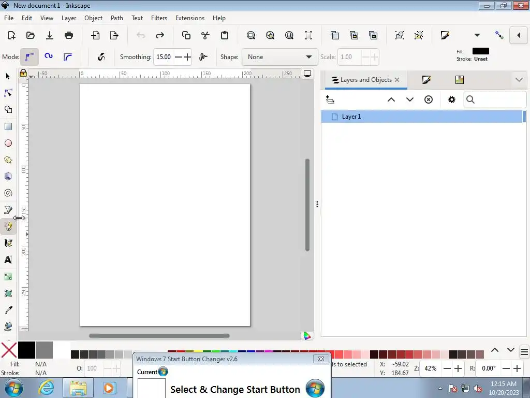Click the Cut scissors icon
This screenshot has width=530, height=398.
[205, 35]
